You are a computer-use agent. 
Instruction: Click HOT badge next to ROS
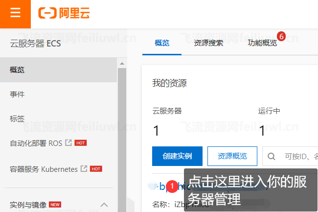81,143
